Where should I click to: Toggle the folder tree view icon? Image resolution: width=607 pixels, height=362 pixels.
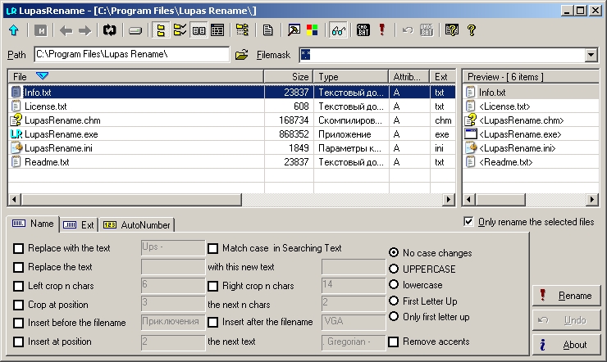pyautogui.click(x=161, y=30)
